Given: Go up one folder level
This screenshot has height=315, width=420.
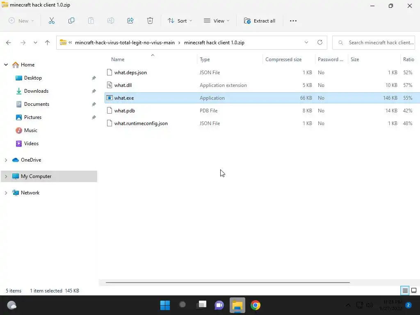Looking at the screenshot, I should (x=48, y=43).
